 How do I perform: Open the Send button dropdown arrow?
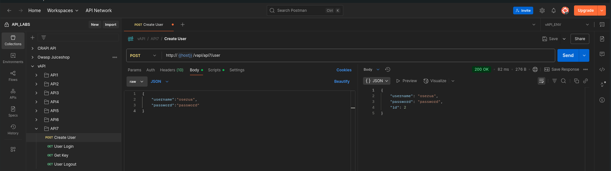(x=584, y=55)
